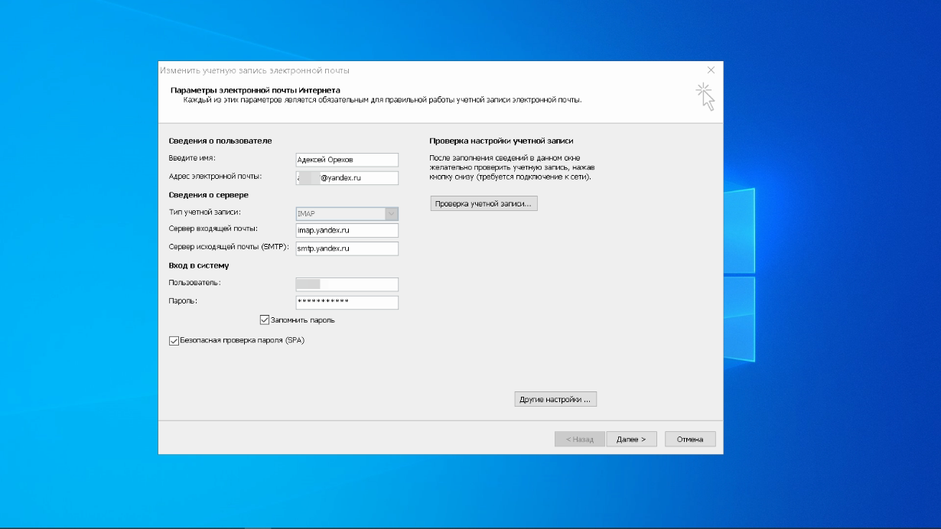The width and height of the screenshot is (941, 529).
Task: Close the email account dialog with X
Action: point(711,70)
